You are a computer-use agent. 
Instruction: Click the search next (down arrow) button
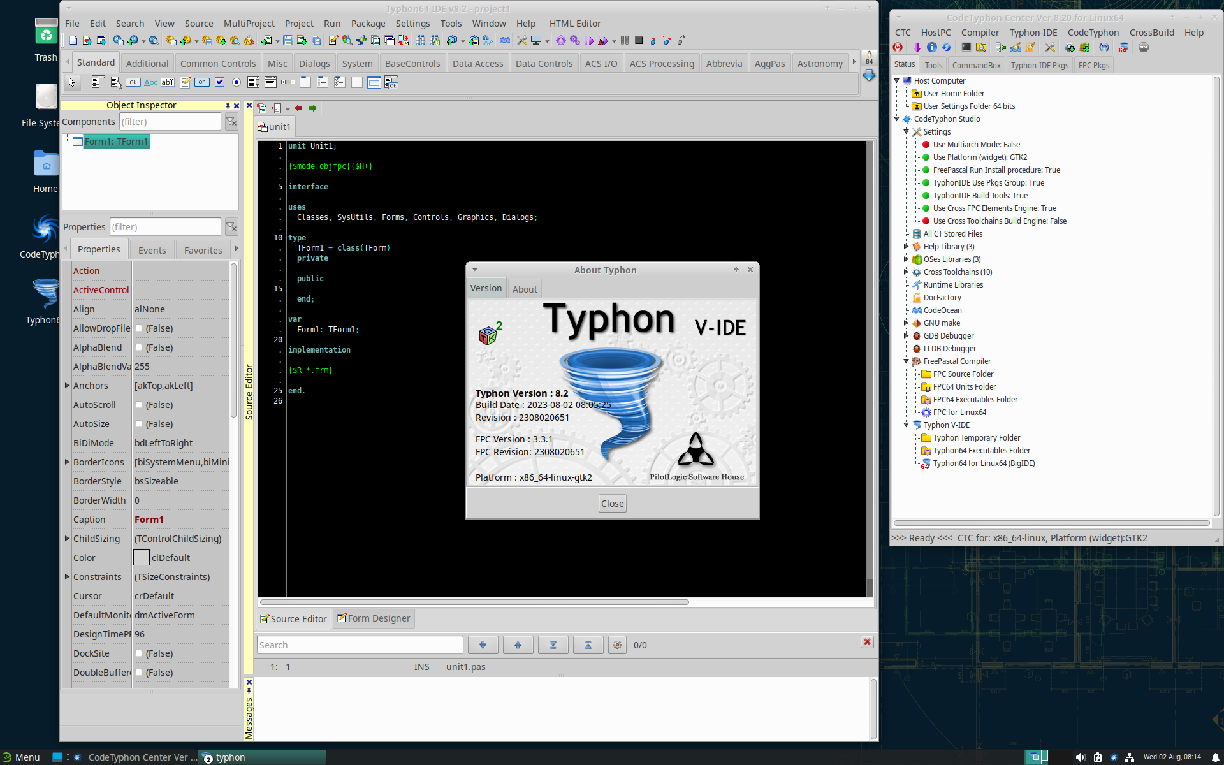coord(483,645)
